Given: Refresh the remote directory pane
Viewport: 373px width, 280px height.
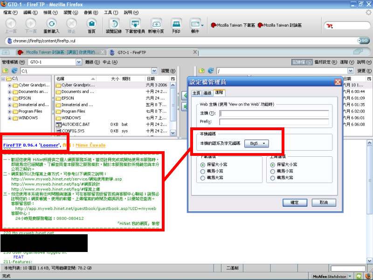Looking at the screenshot, I should pos(211,71).
